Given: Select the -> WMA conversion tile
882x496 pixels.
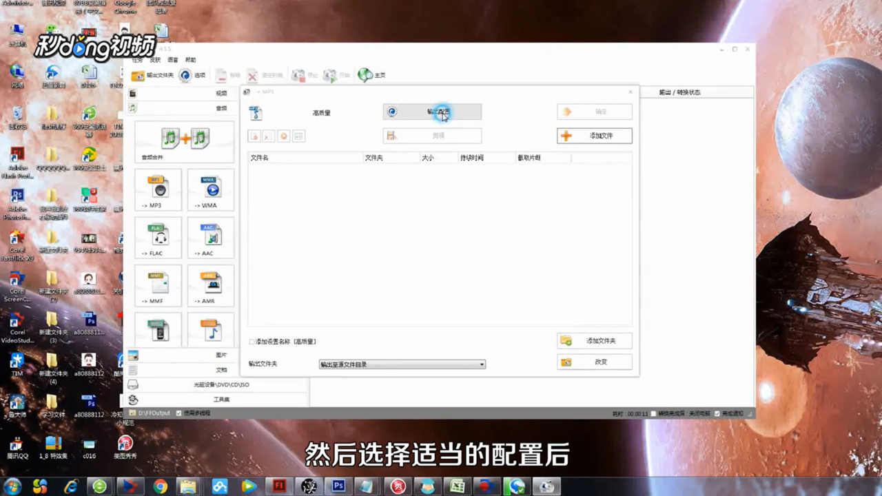Looking at the screenshot, I should (211, 190).
